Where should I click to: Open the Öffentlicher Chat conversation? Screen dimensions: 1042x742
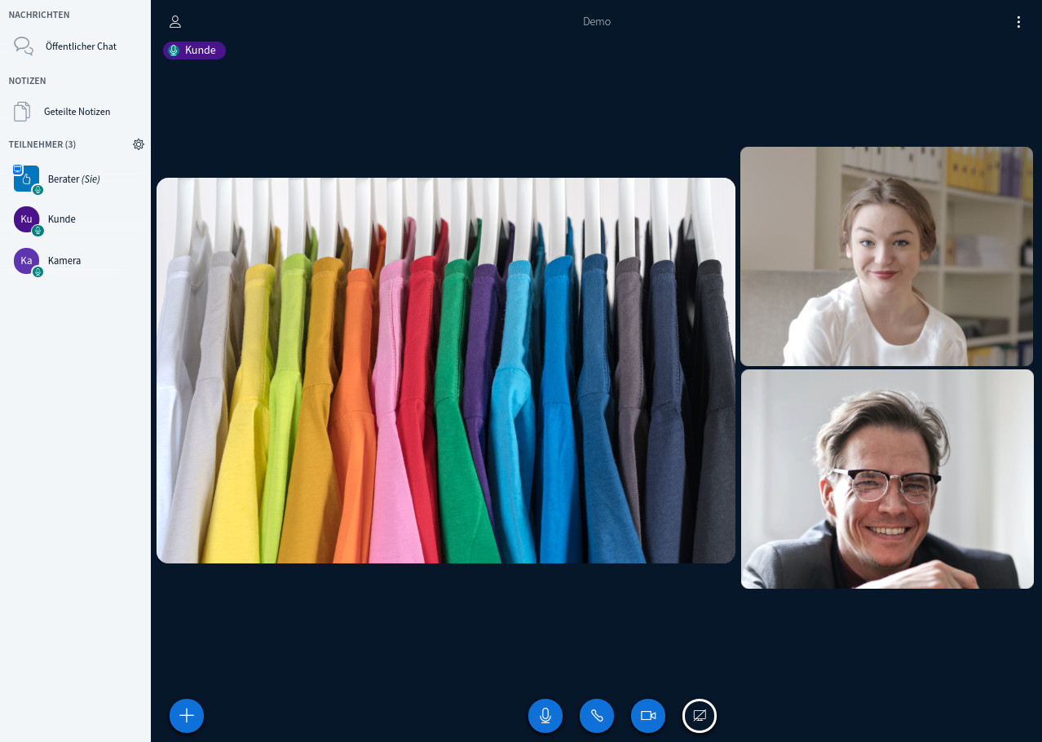[80, 46]
